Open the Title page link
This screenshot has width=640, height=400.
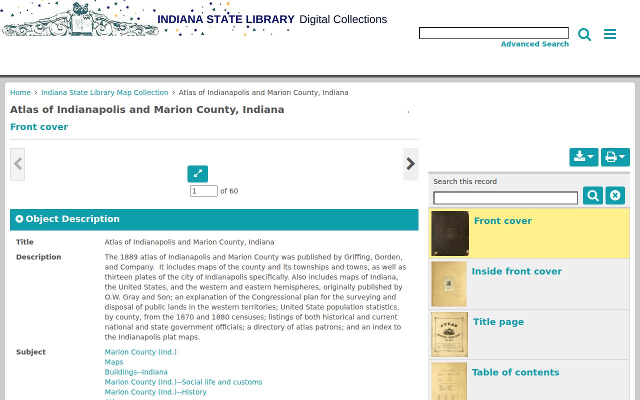tap(498, 322)
